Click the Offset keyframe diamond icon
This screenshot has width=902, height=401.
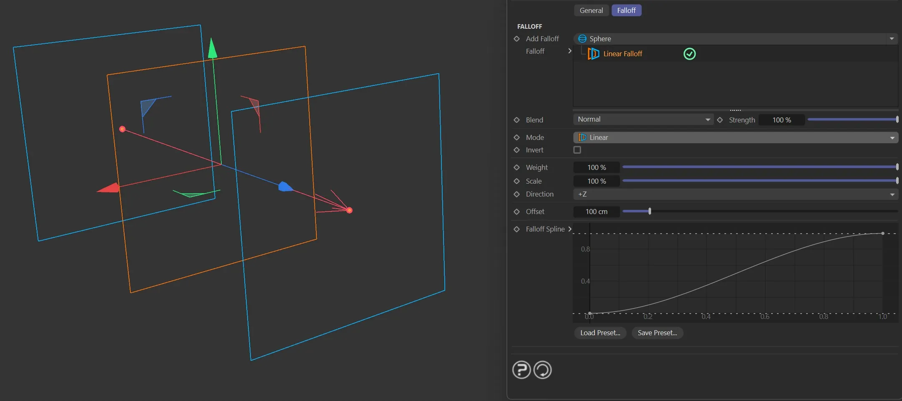coord(517,212)
